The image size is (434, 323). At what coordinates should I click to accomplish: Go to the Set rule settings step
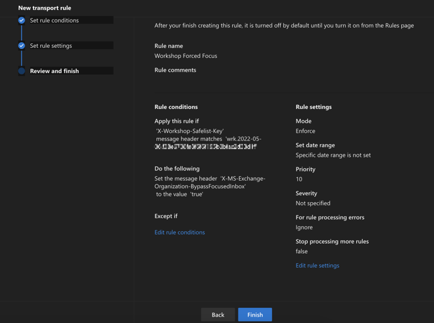[x=51, y=45]
